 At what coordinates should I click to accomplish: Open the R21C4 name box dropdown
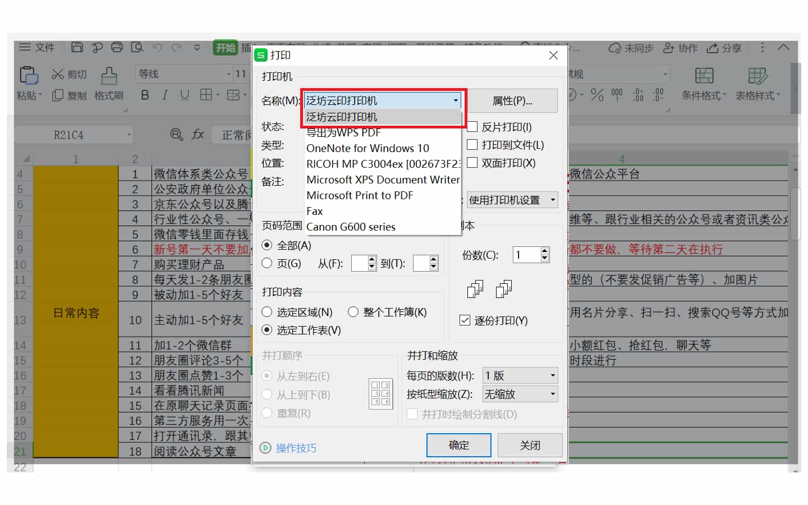click(129, 135)
